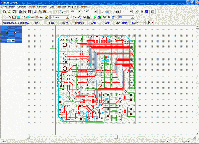Switch to the BRIDGE library tab
The height and width of the screenshot is (144, 199).
click(79, 23)
